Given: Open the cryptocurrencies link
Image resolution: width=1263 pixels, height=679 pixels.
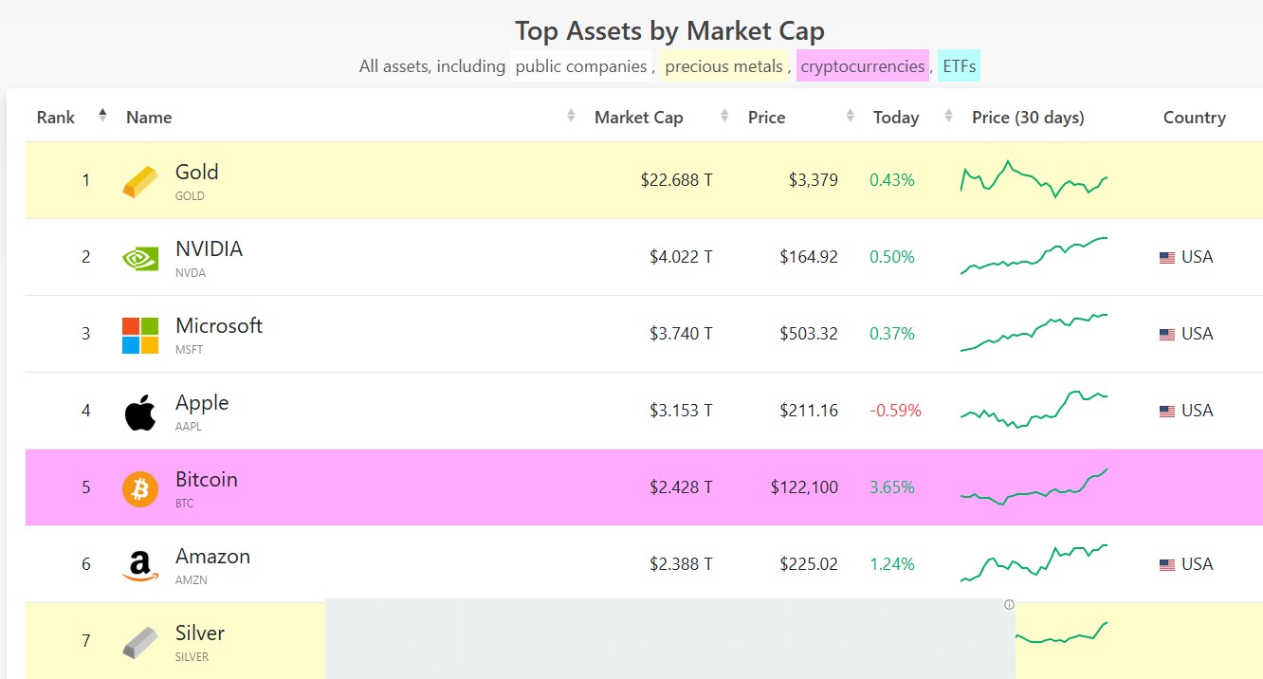Looking at the screenshot, I should click(x=863, y=66).
